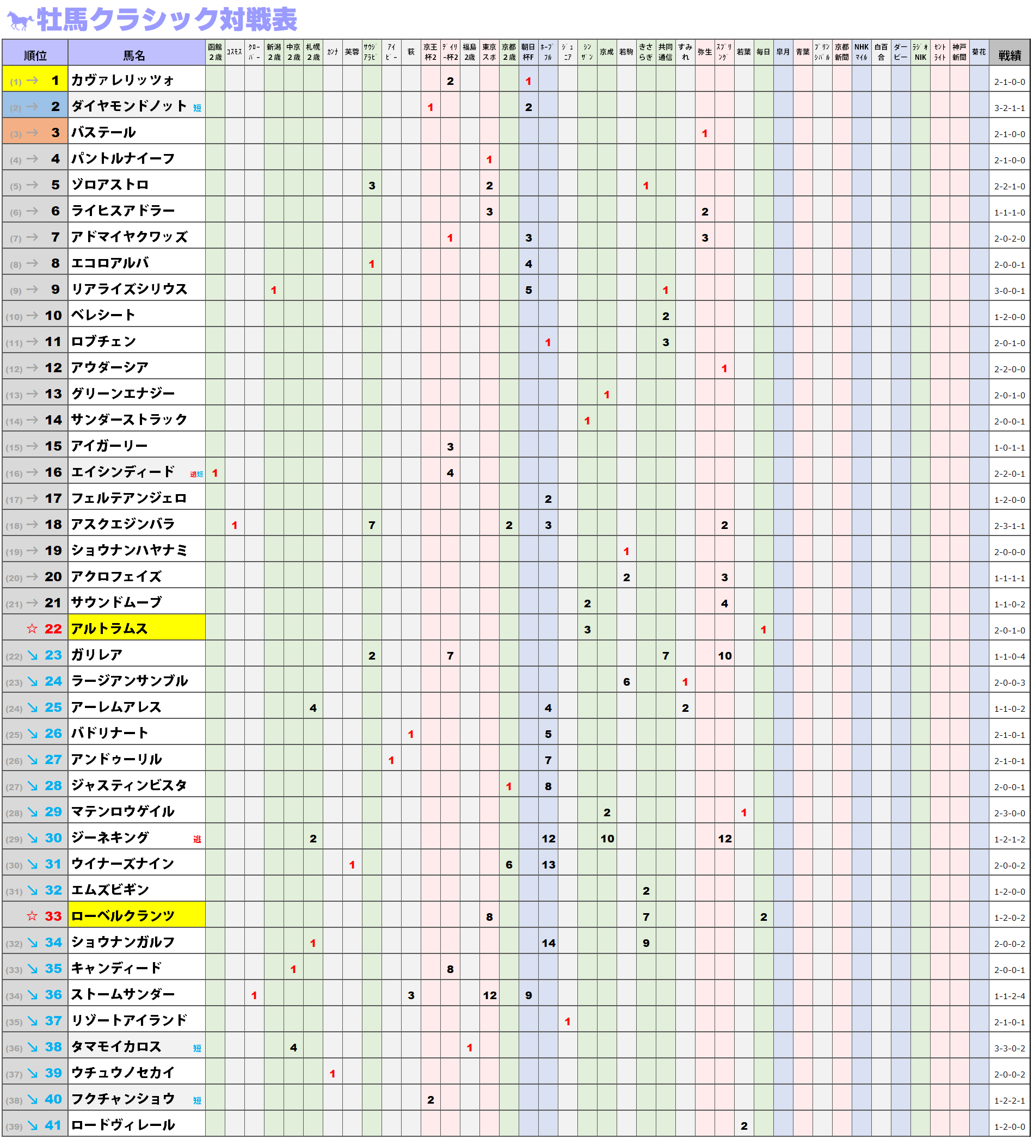Screen dimensions: 1034x1139
Task: Select the horse name フェルテアンジェロ
Action: point(130,498)
